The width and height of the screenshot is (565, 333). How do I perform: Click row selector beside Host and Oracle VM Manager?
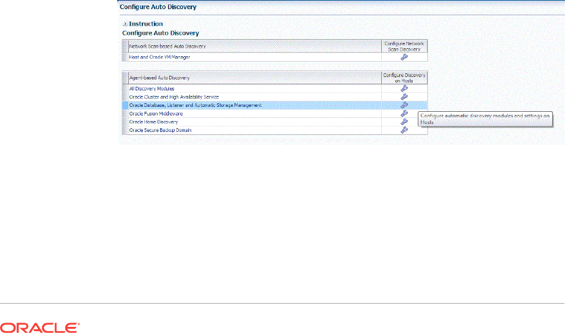(x=125, y=57)
